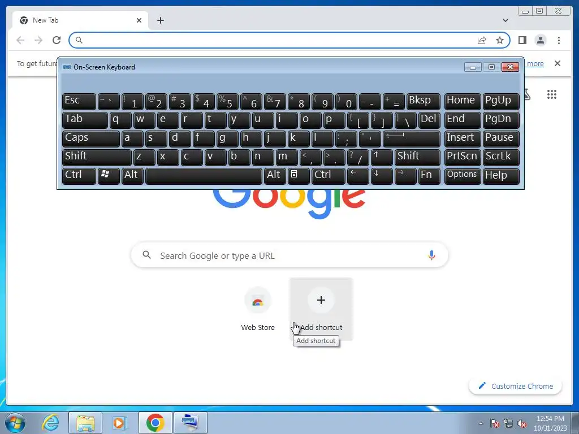Viewport: 579px width, 434px height.
Task: Open Action Center flag icon
Action: coord(495,423)
